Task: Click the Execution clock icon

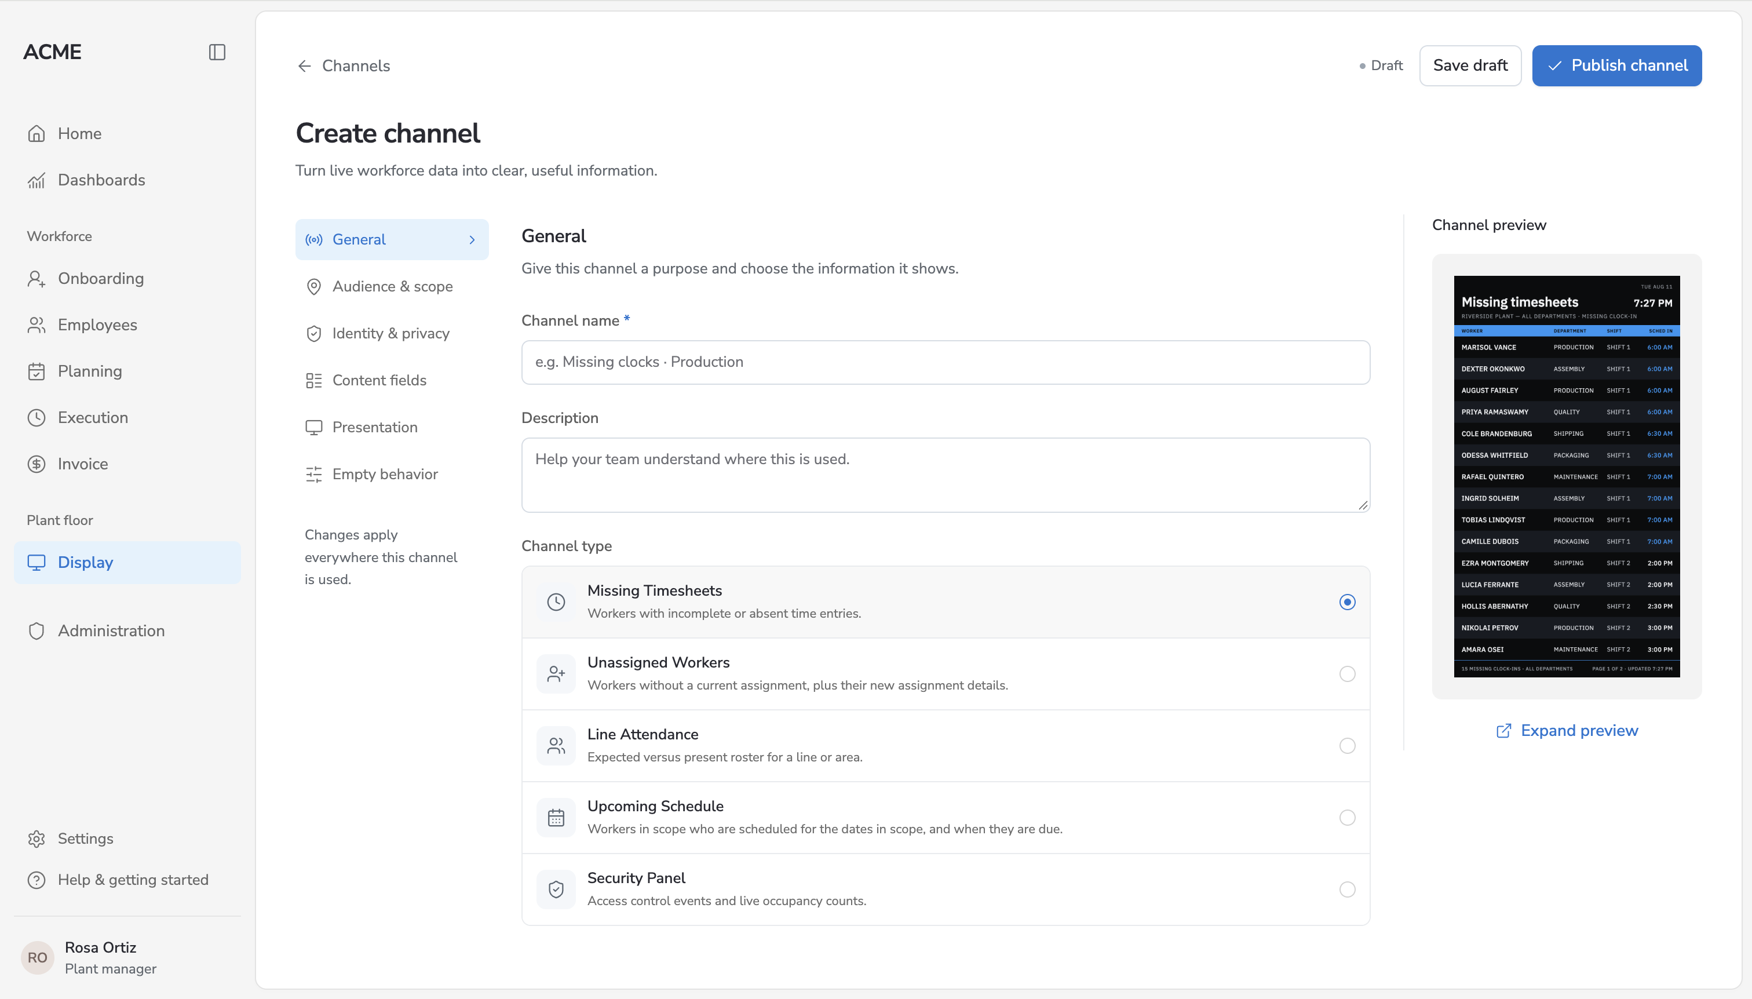Action: coord(36,418)
